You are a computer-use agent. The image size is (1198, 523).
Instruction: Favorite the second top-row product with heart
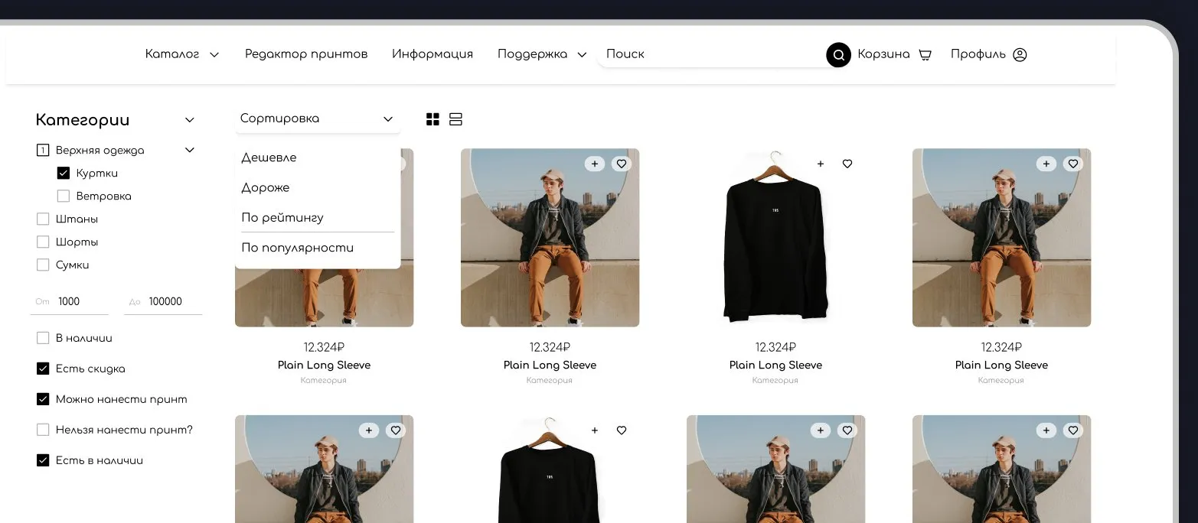[x=622, y=164]
